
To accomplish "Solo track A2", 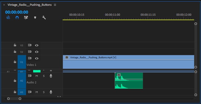I will (x=44, y=76).
